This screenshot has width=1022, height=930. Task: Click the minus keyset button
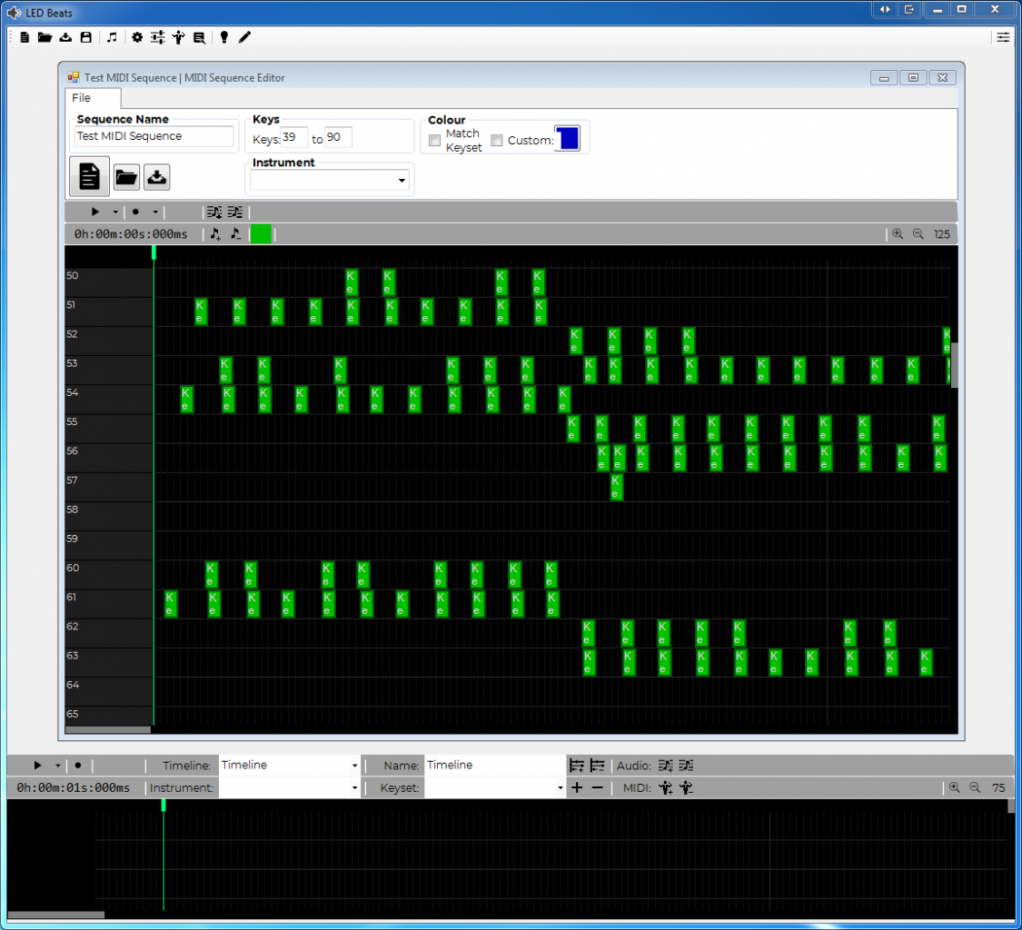click(x=597, y=788)
